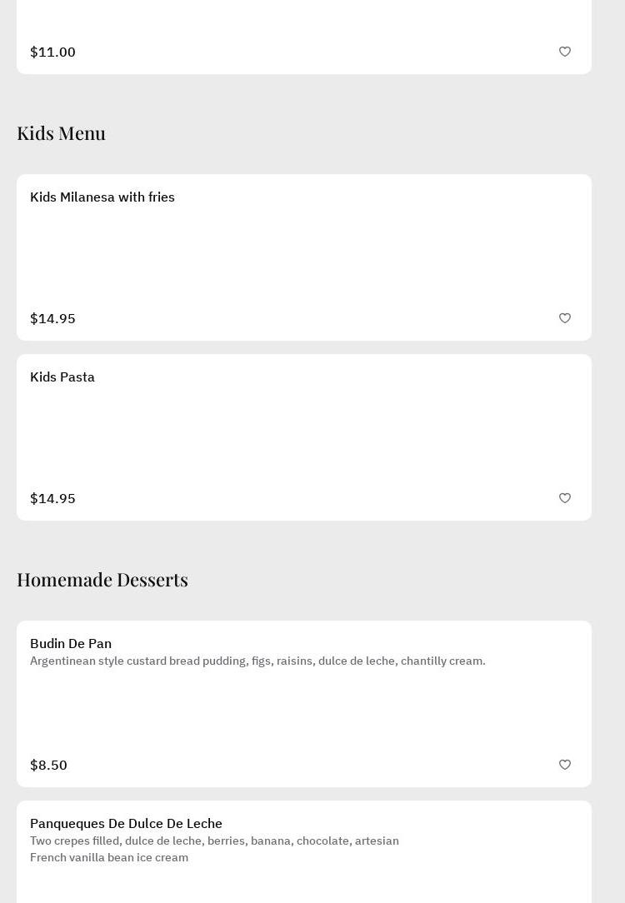Like Kids Pasta using the heart icon
Viewport: 625px width, 903px height.
(565, 498)
